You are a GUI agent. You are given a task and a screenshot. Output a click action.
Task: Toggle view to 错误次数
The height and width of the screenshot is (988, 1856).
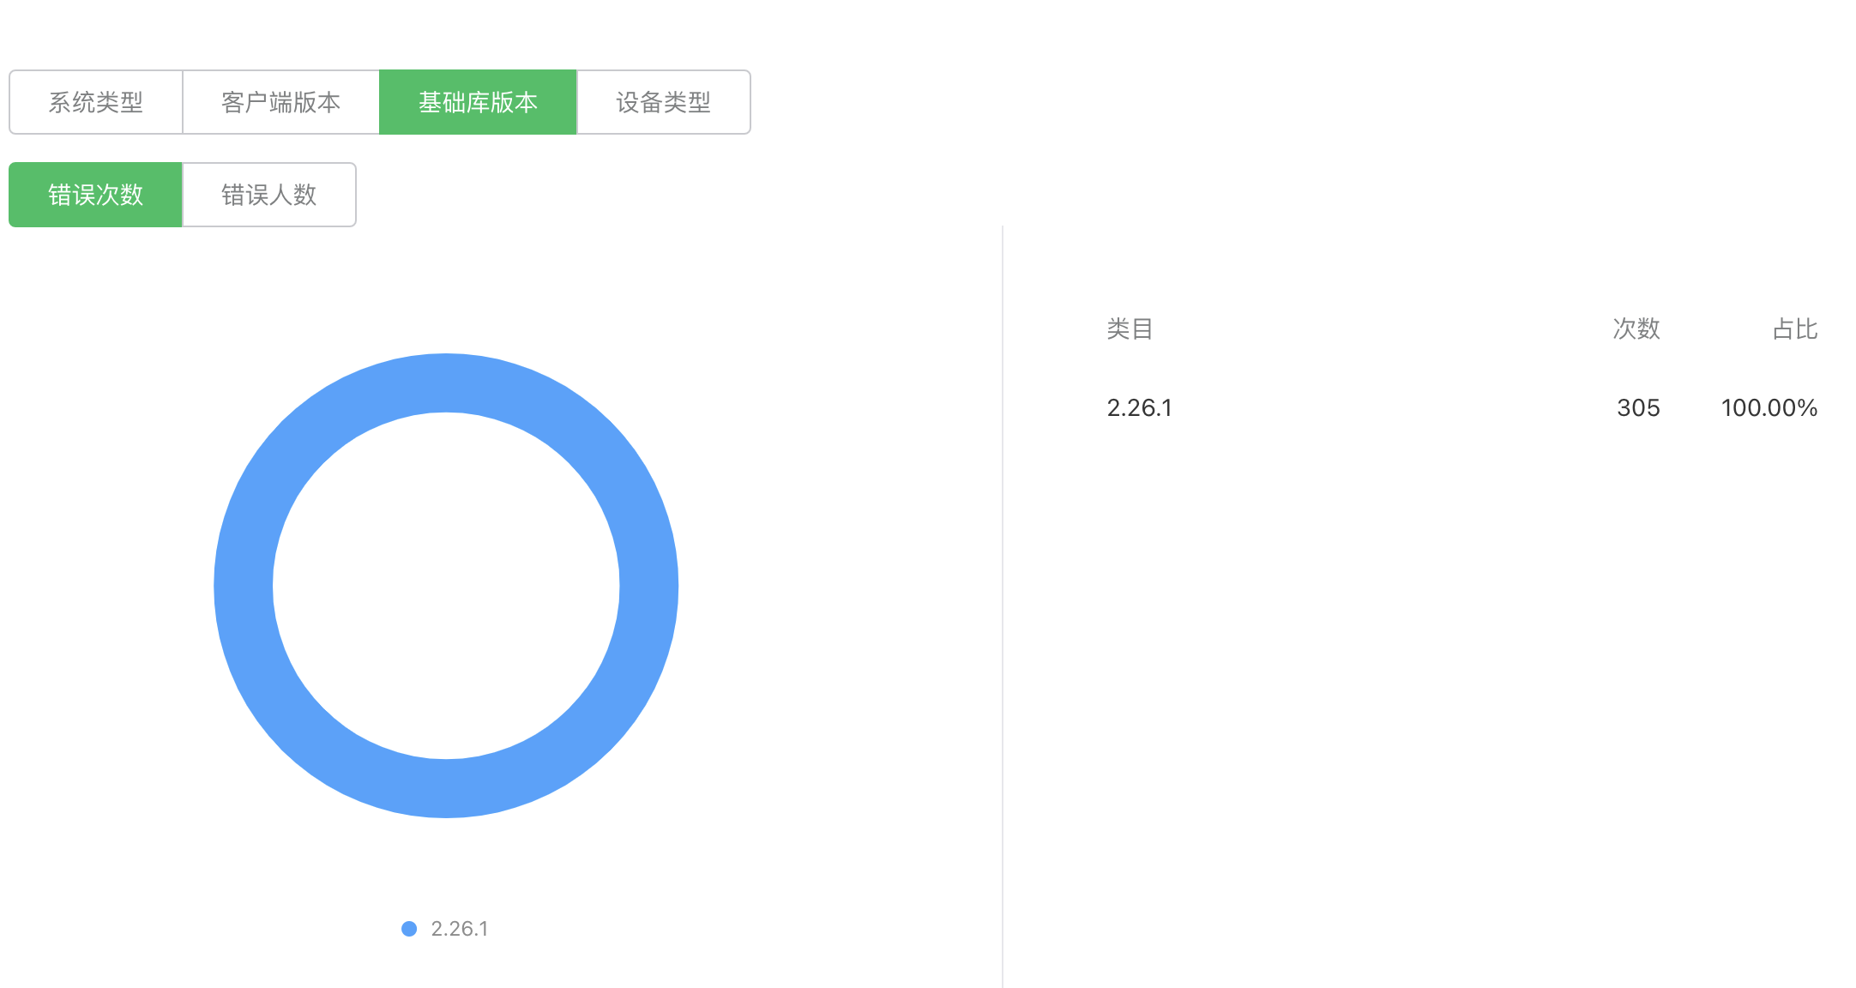[96, 195]
